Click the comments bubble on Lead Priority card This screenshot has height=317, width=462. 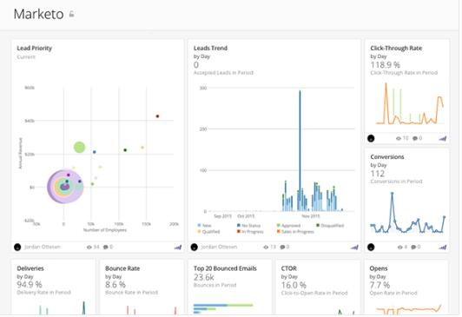pyautogui.click(x=105, y=248)
